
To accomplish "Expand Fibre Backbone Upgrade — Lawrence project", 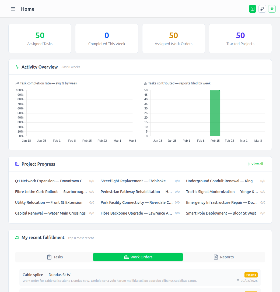I will (x=136, y=213).
